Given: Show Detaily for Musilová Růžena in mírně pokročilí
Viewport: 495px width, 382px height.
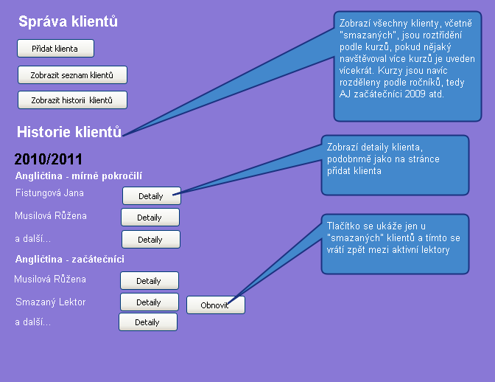Looking at the screenshot, I should click(x=150, y=218).
